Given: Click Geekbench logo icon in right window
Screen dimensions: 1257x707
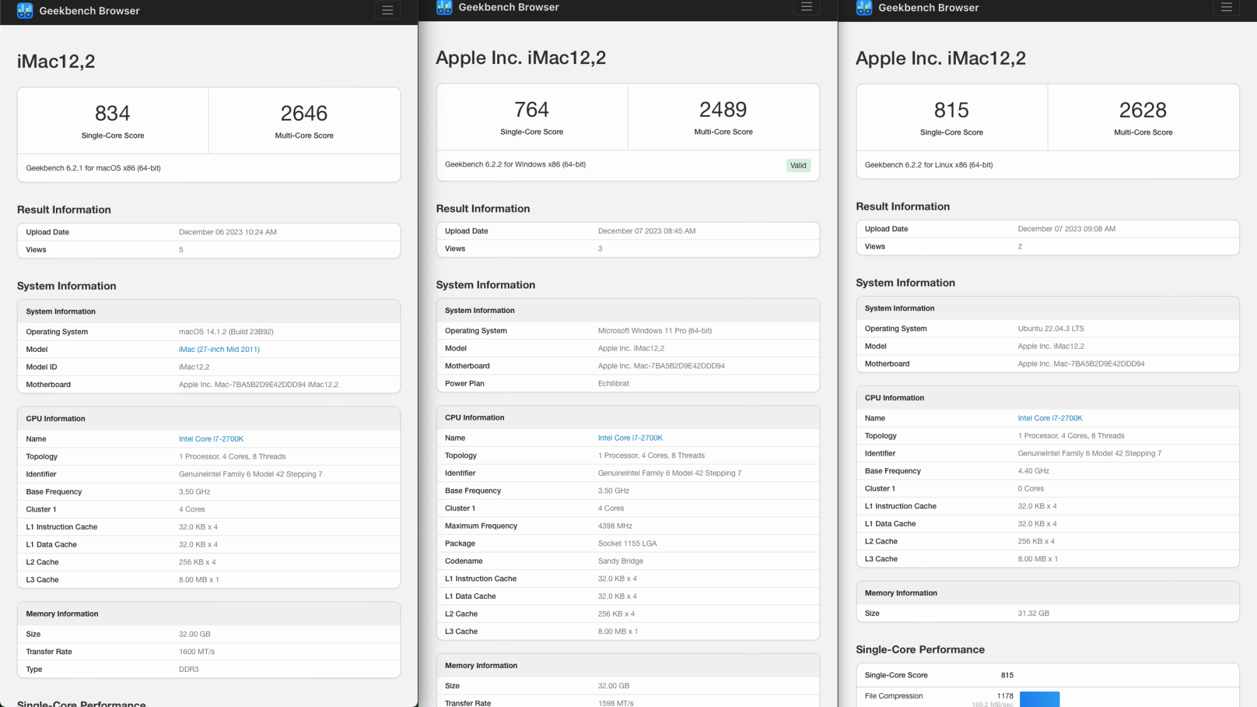Looking at the screenshot, I should [x=864, y=8].
